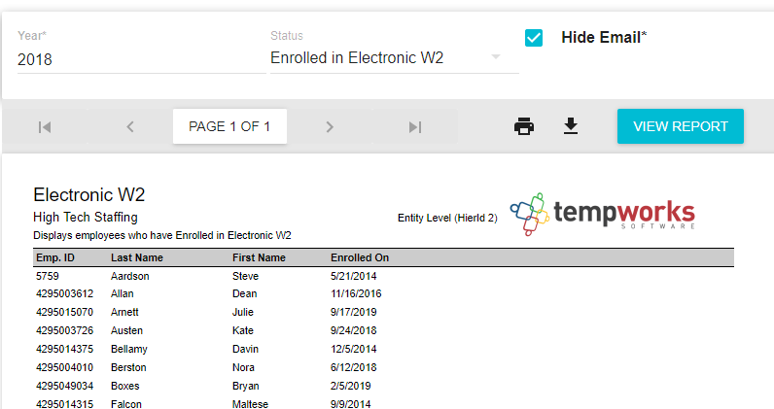Click the Last Name column header

[137, 258]
